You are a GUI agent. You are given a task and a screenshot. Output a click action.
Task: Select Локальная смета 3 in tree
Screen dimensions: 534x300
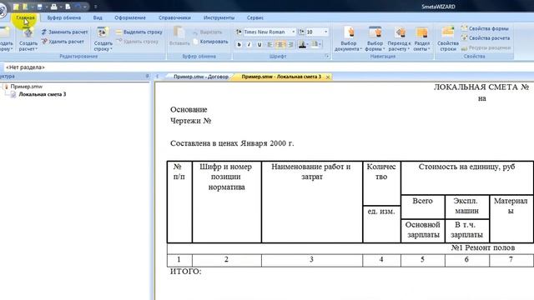coord(43,94)
